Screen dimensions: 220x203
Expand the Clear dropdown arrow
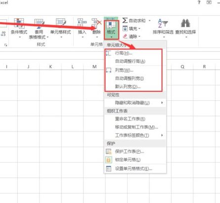click(x=139, y=36)
